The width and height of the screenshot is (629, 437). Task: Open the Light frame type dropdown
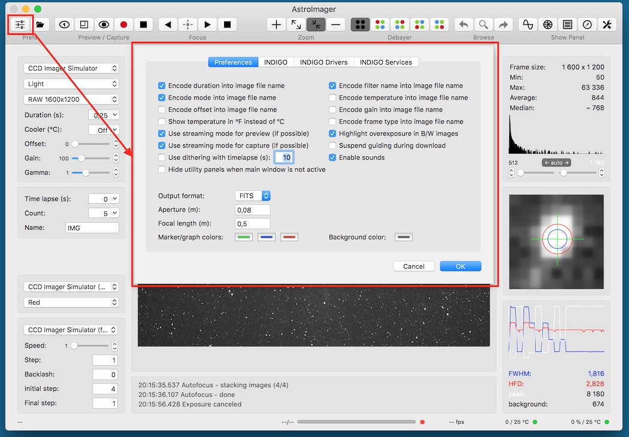71,84
